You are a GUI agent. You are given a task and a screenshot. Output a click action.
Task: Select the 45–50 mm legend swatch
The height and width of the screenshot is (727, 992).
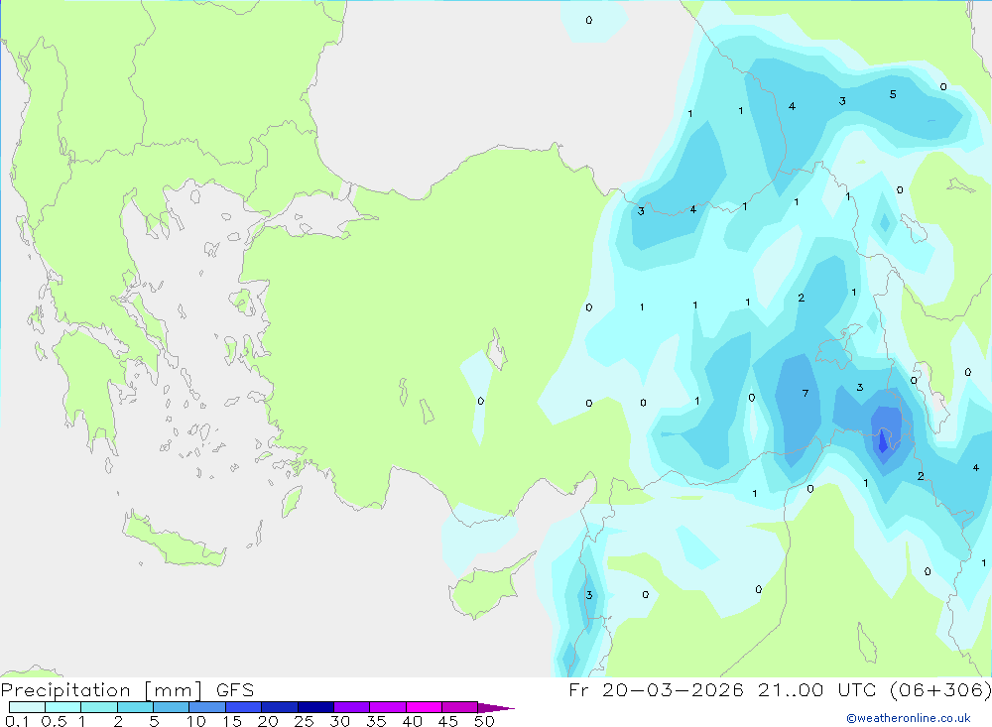(x=459, y=707)
